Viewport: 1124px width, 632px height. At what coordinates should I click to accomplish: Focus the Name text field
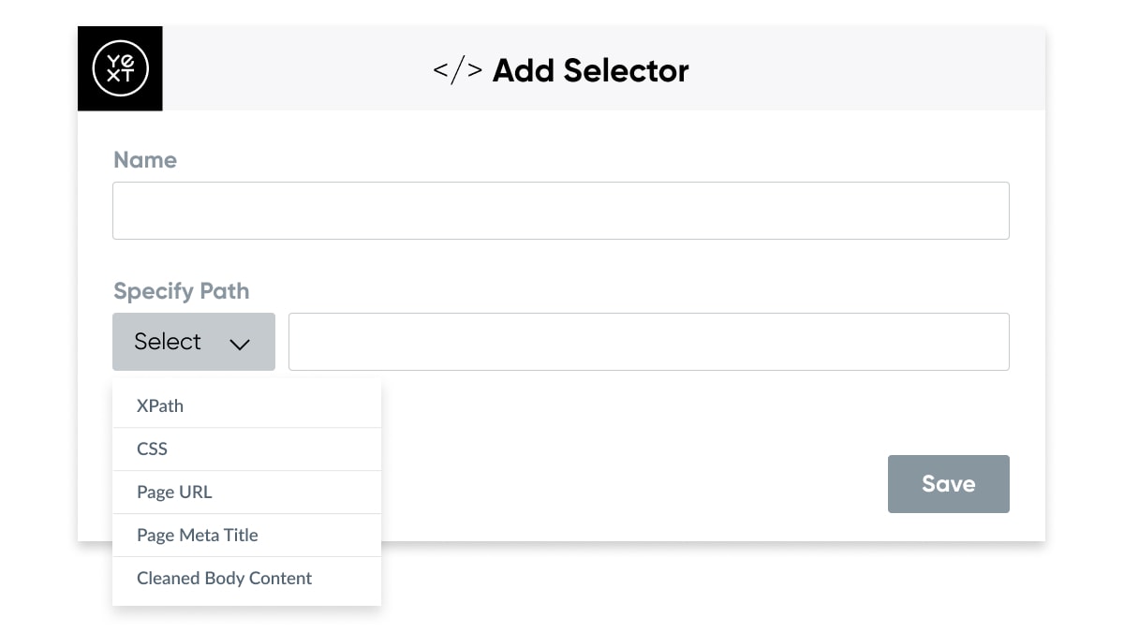561,211
